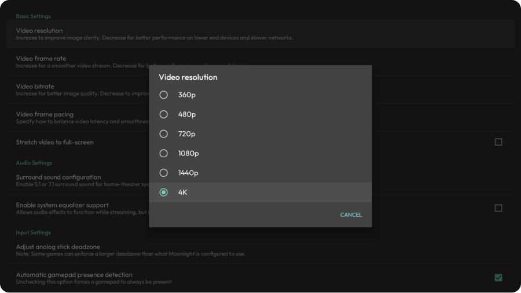This screenshot has width=521, height=293.
Task: Choose the 480p video resolution option
Action: click(x=164, y=114)
